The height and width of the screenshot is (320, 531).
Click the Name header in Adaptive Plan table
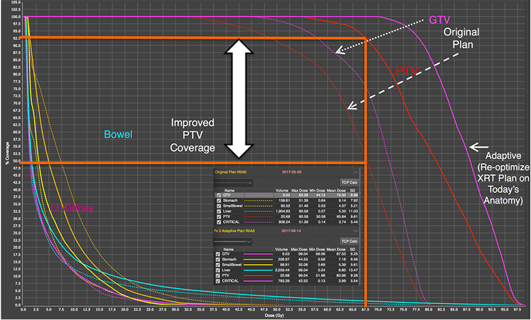point(229,249)
